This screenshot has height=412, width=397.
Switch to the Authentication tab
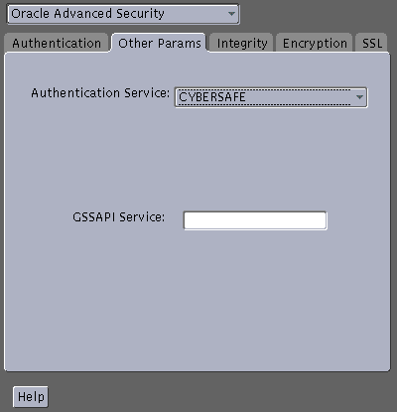coord(57,44)
